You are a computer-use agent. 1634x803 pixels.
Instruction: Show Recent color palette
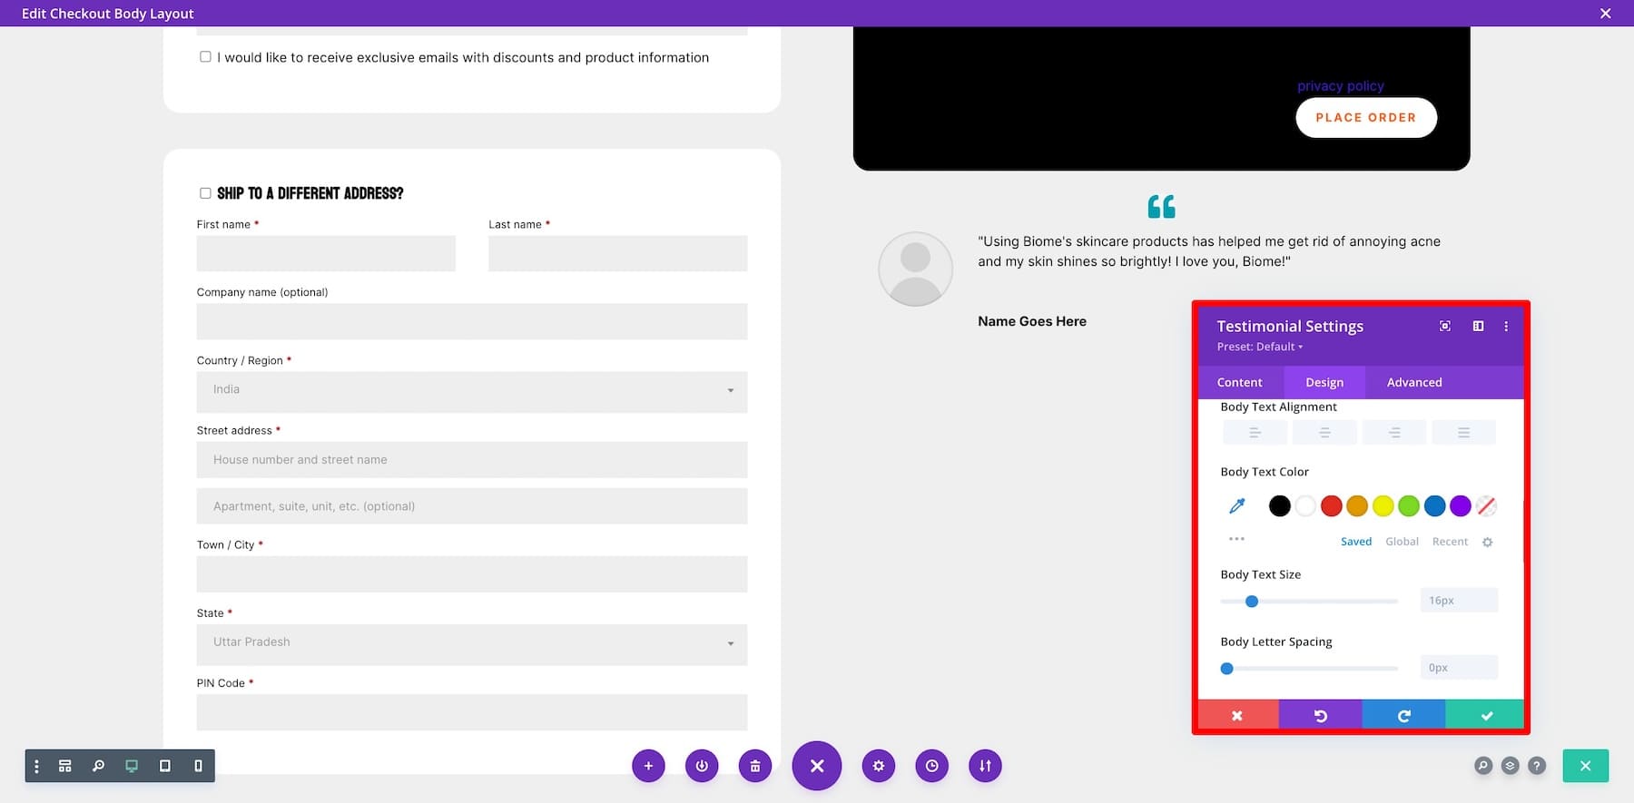[x=1450, y=542]
